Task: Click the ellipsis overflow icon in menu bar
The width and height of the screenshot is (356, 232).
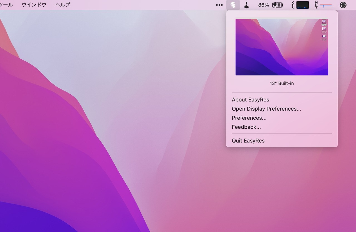Action: [219, 5]
